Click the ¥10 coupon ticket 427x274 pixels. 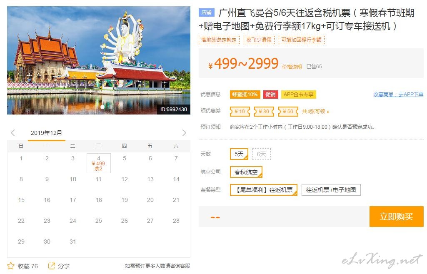pos(240,111)
